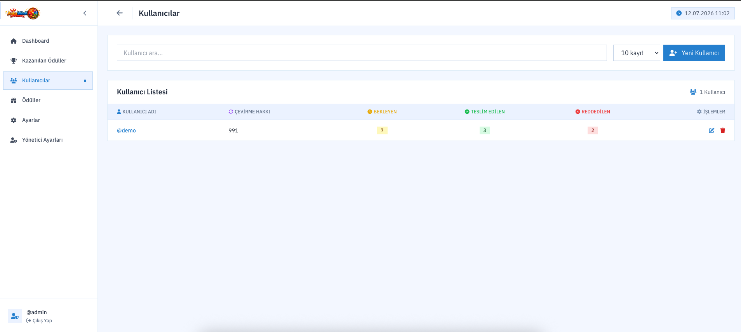The height and width of the screenshot is (332, 741).
Task: Click the Kullanıcı Listesi heading
Action: pyautogui.click(x=142, y=92)
